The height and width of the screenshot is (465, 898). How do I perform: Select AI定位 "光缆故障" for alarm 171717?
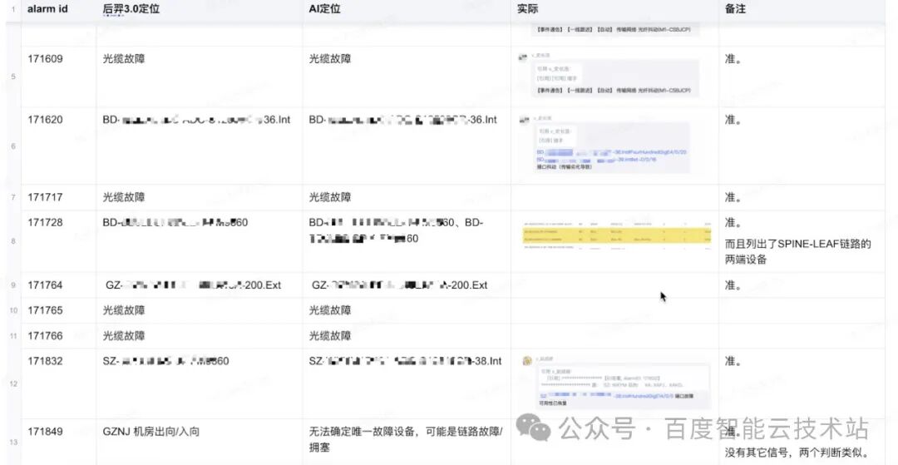(330, 198)
